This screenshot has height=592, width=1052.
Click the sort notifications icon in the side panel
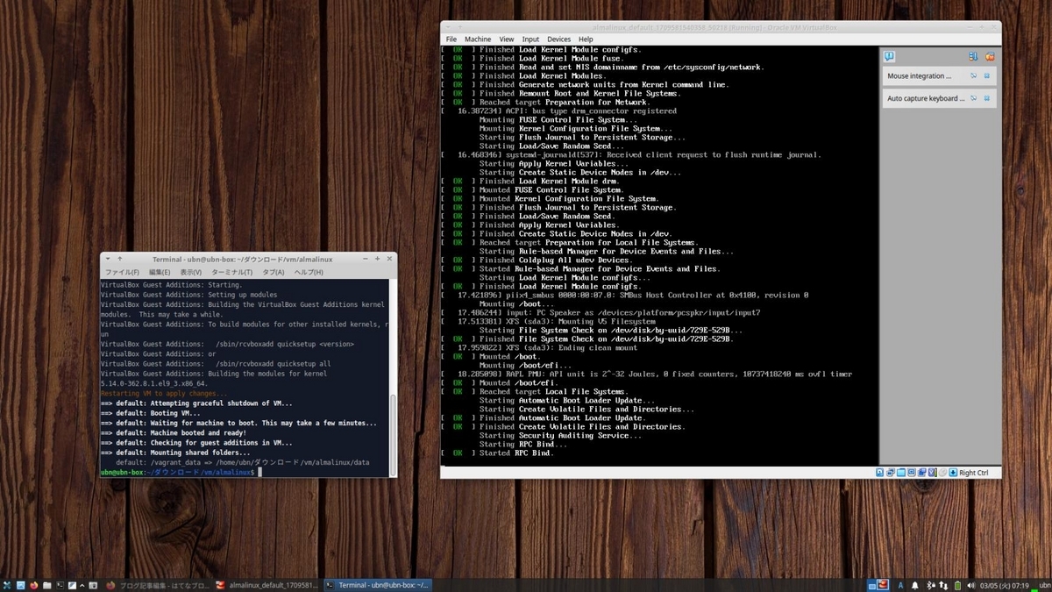click(x=973, y=58)
